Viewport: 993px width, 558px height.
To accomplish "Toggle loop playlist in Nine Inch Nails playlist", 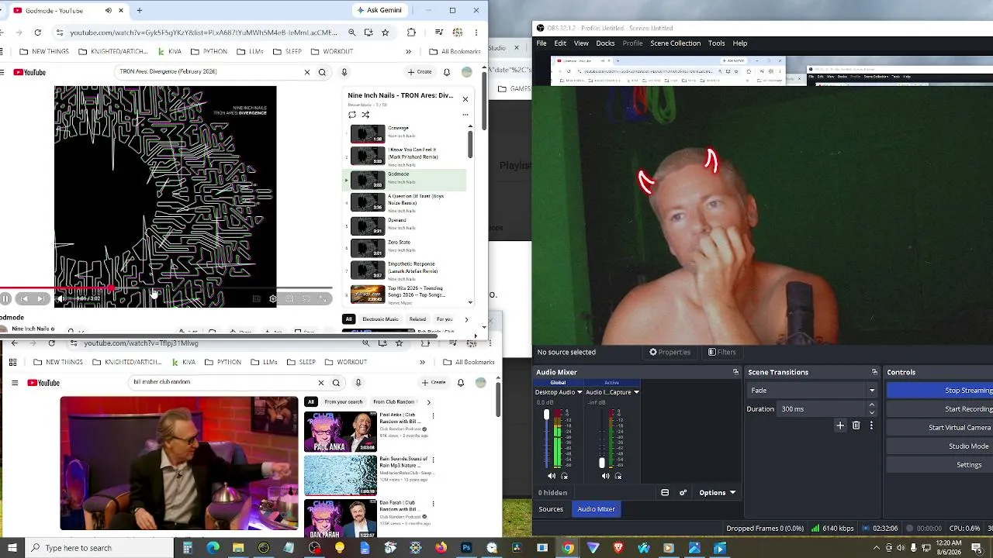I will coord(352,115).
